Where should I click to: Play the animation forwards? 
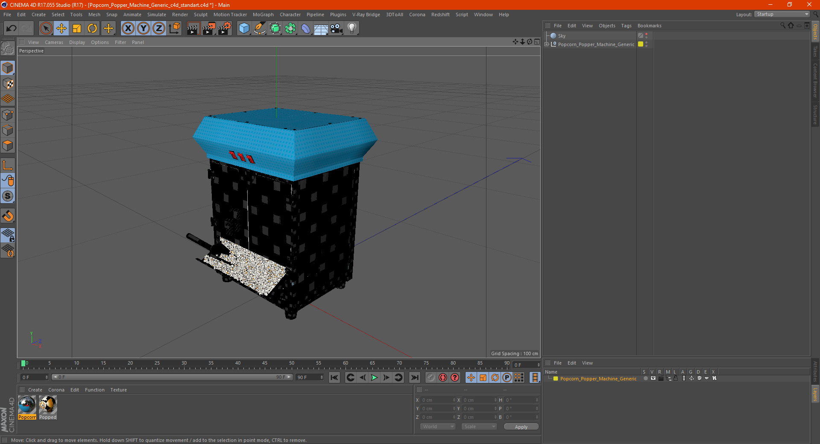click(x=374, y=377)
